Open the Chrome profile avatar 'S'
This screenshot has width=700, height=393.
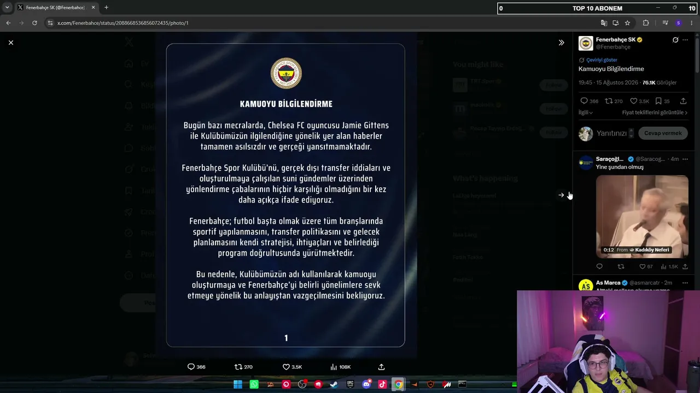678,23
